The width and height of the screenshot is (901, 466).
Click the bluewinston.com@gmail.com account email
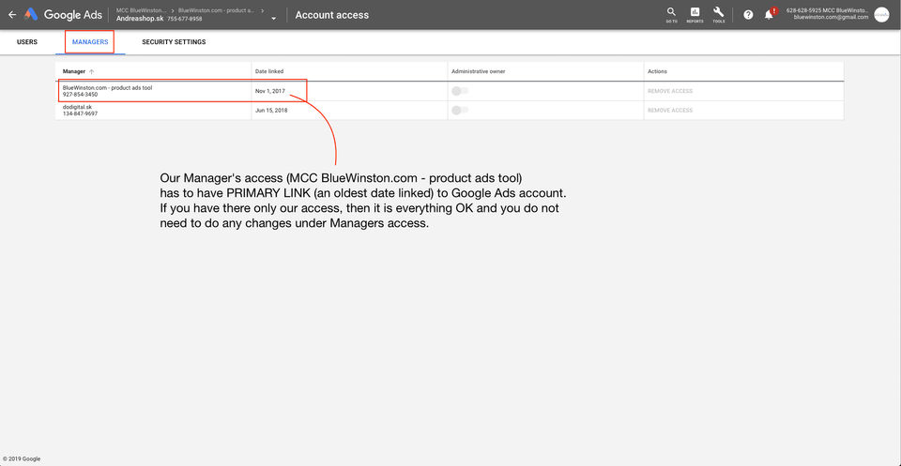[x=831, y=18]
